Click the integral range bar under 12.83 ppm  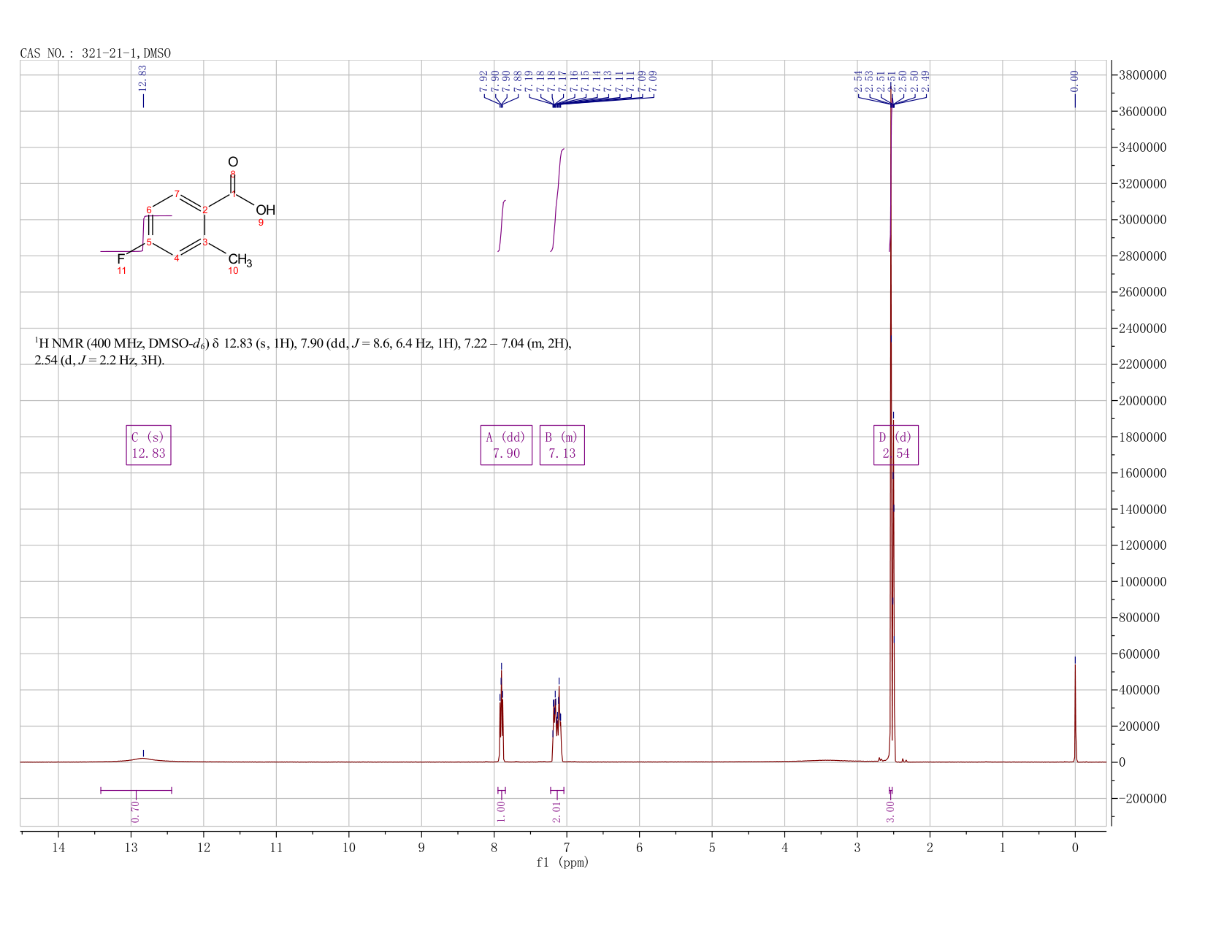click(x=136, y=790)
